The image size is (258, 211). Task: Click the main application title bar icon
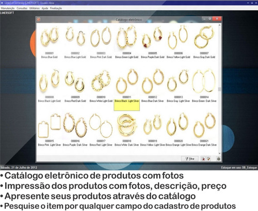(x=2, y=3)
